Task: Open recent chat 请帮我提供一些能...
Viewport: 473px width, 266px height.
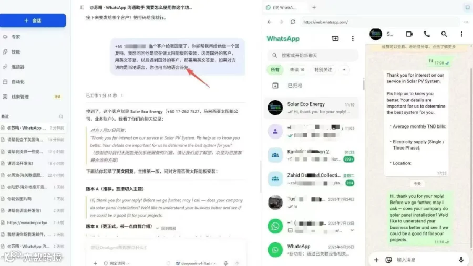Action: (x=33, y=152)
